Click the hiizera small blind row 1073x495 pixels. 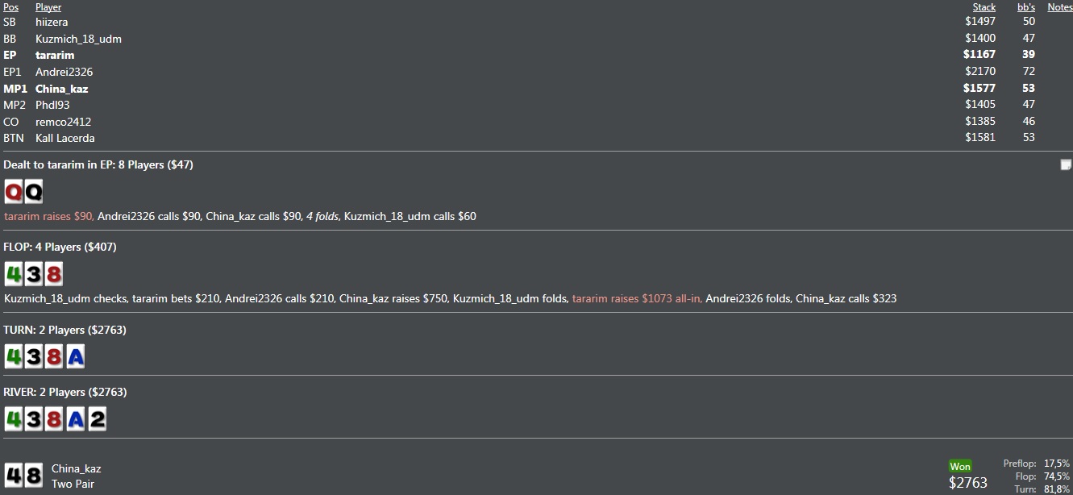(536, 22)
